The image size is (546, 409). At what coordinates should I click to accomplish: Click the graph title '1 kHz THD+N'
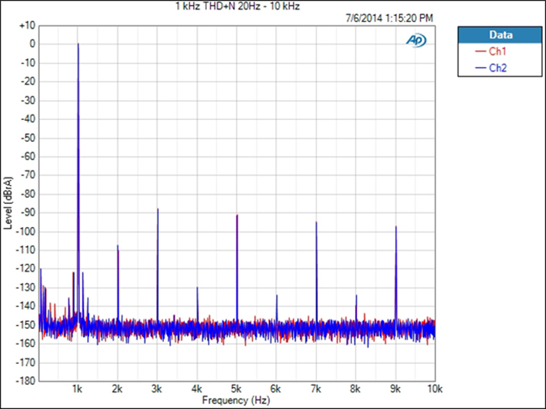pyautogui.click(x=237, y=6)
